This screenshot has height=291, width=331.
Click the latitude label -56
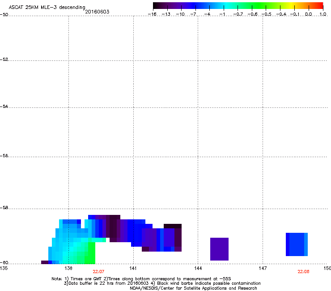4,155
